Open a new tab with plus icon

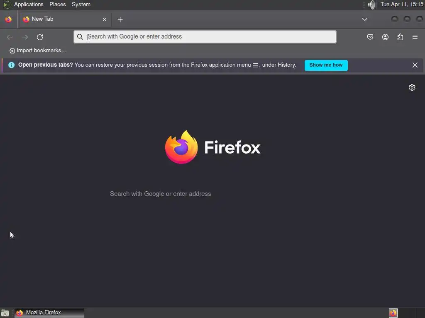click(x=120, y=19)
